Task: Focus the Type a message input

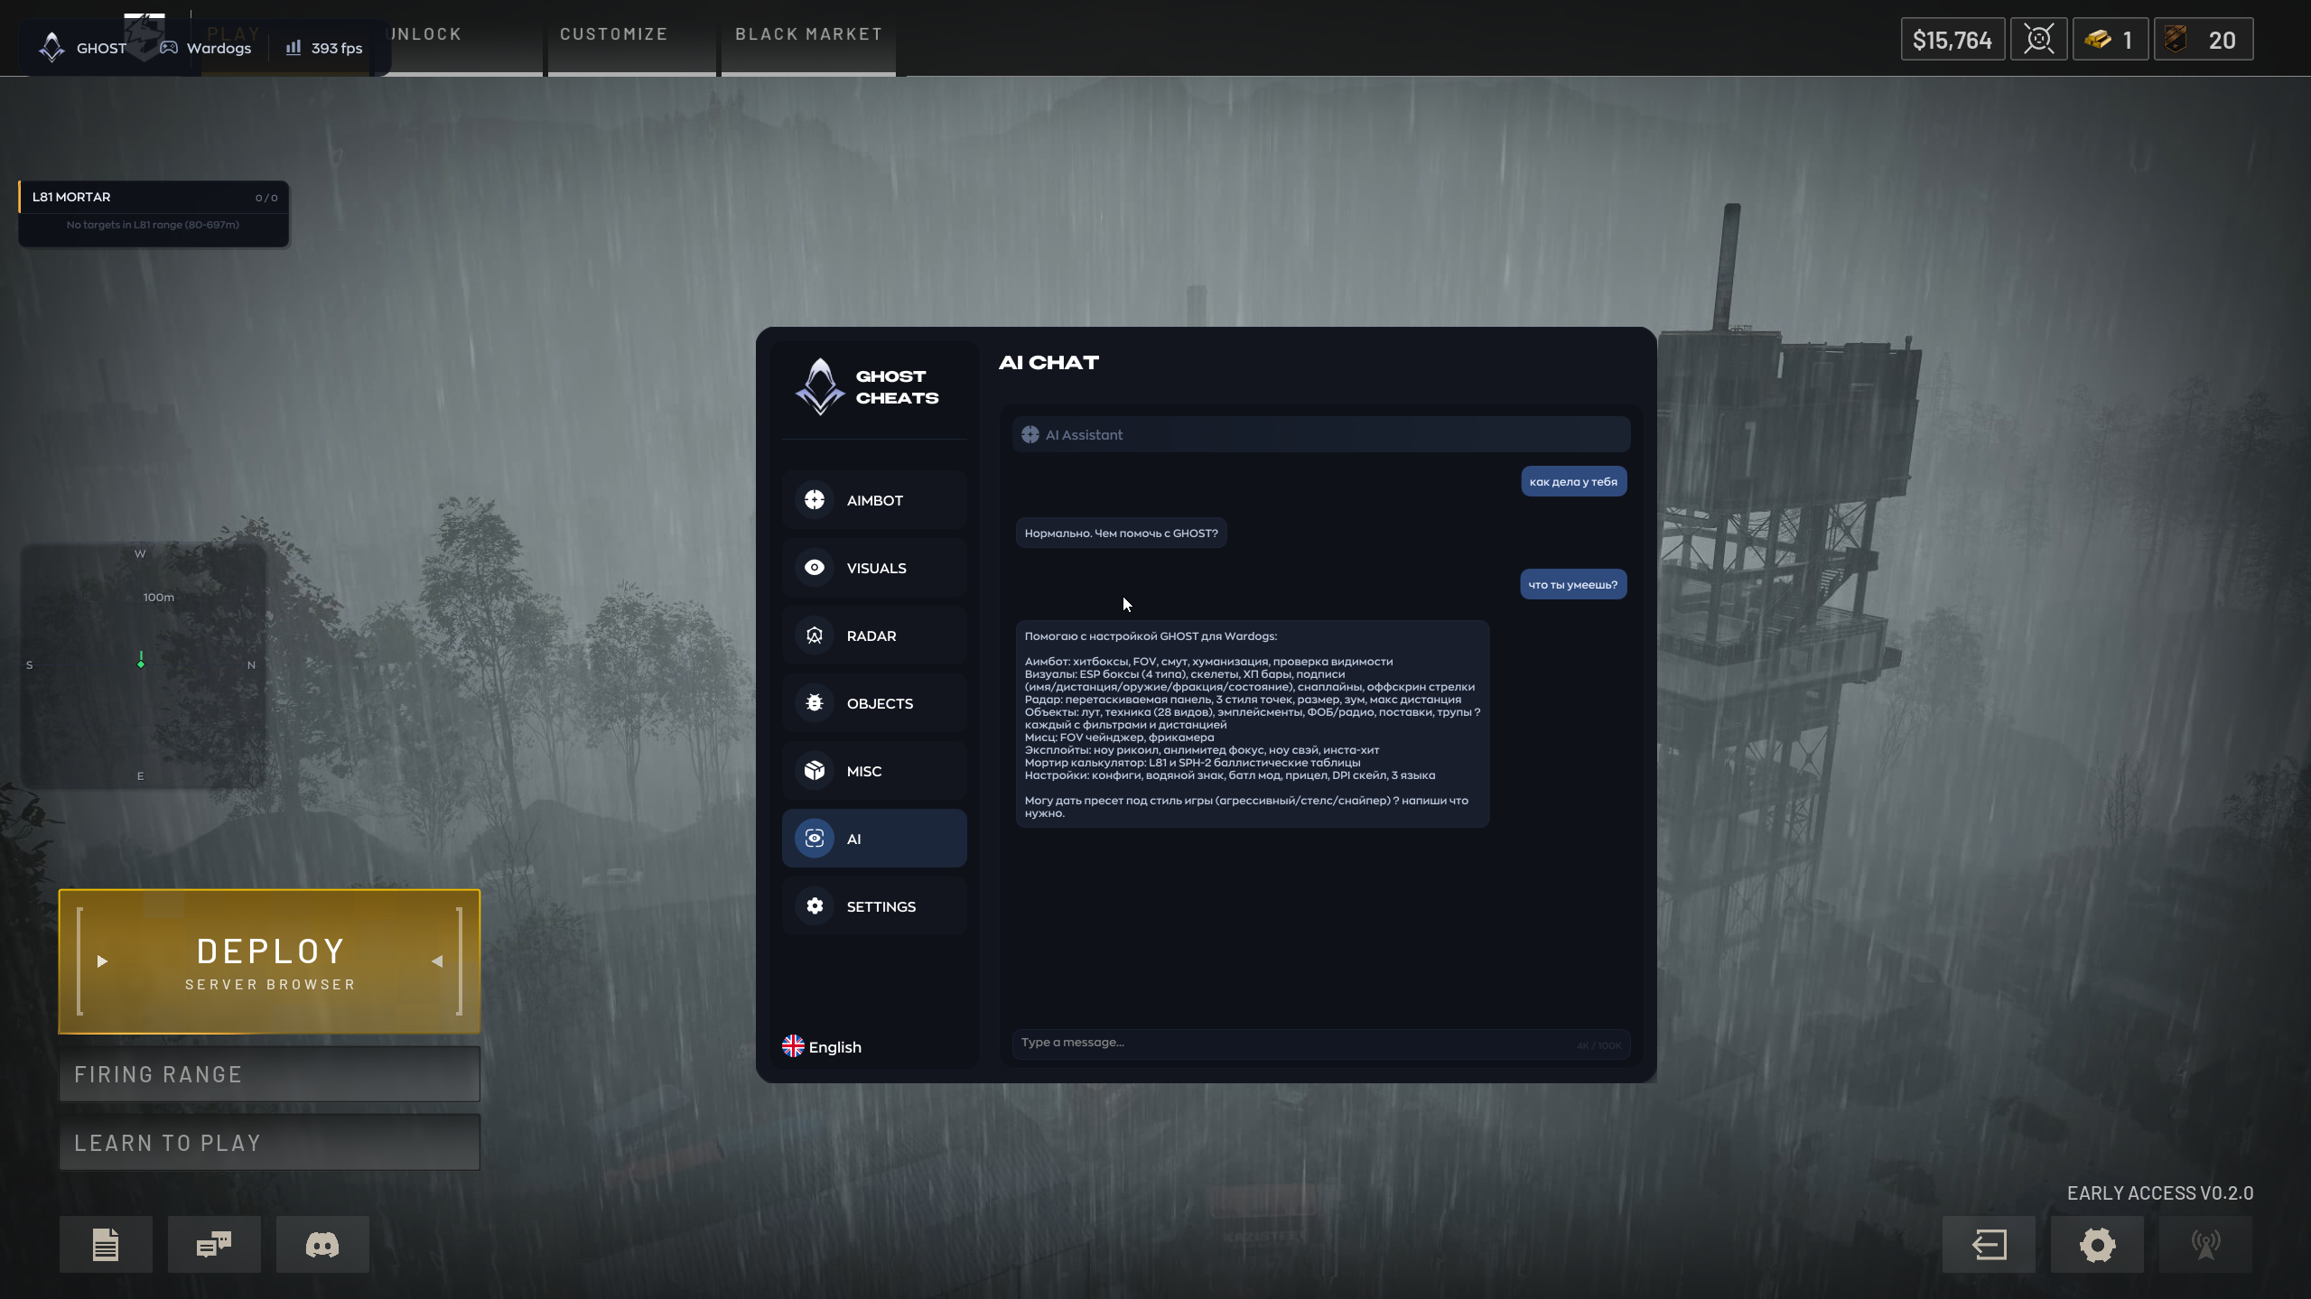Action: click(x=1321, y=1043)
